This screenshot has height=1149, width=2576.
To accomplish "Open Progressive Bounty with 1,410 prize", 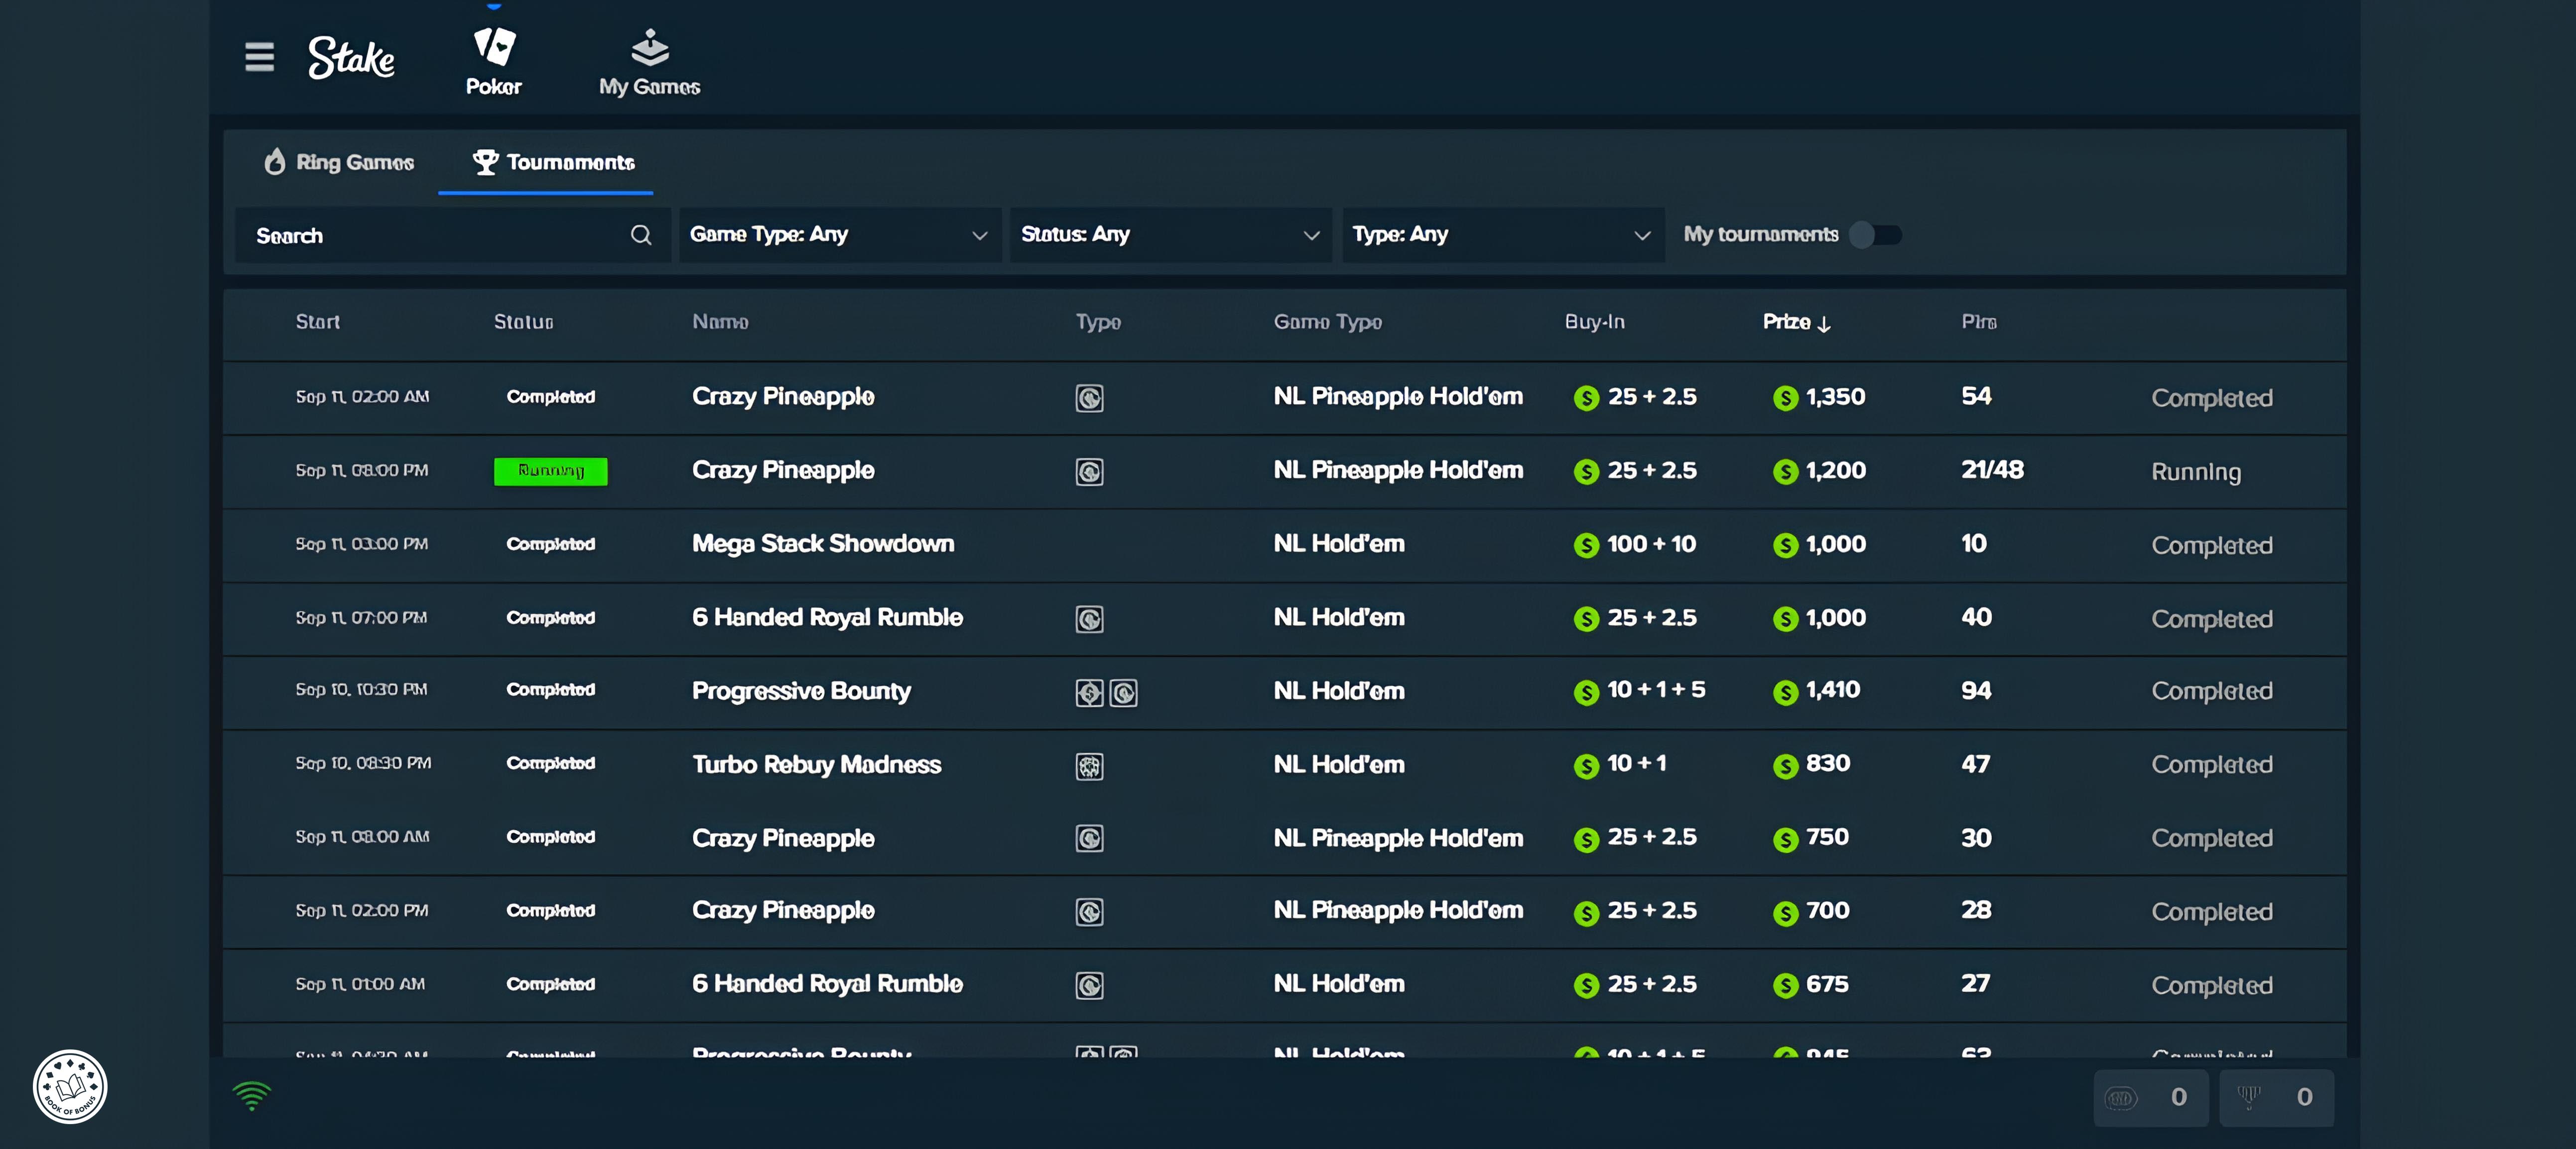I will tap(802, 690).
